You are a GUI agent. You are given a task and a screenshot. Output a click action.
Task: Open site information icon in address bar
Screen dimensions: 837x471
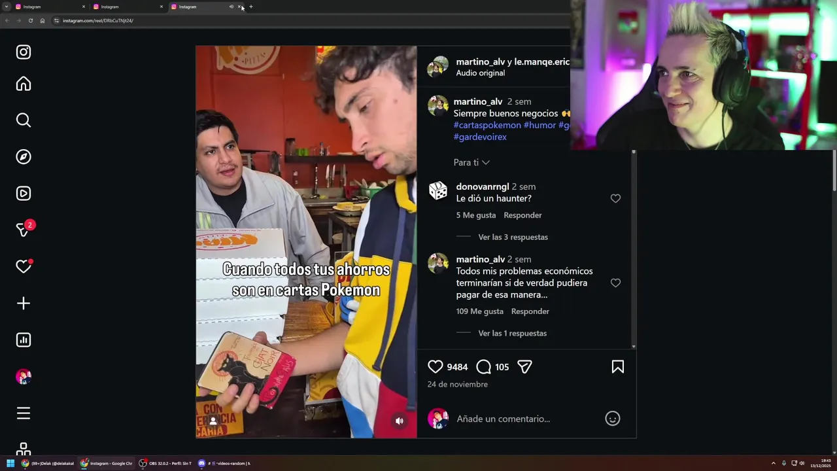(x=56, y=20)
